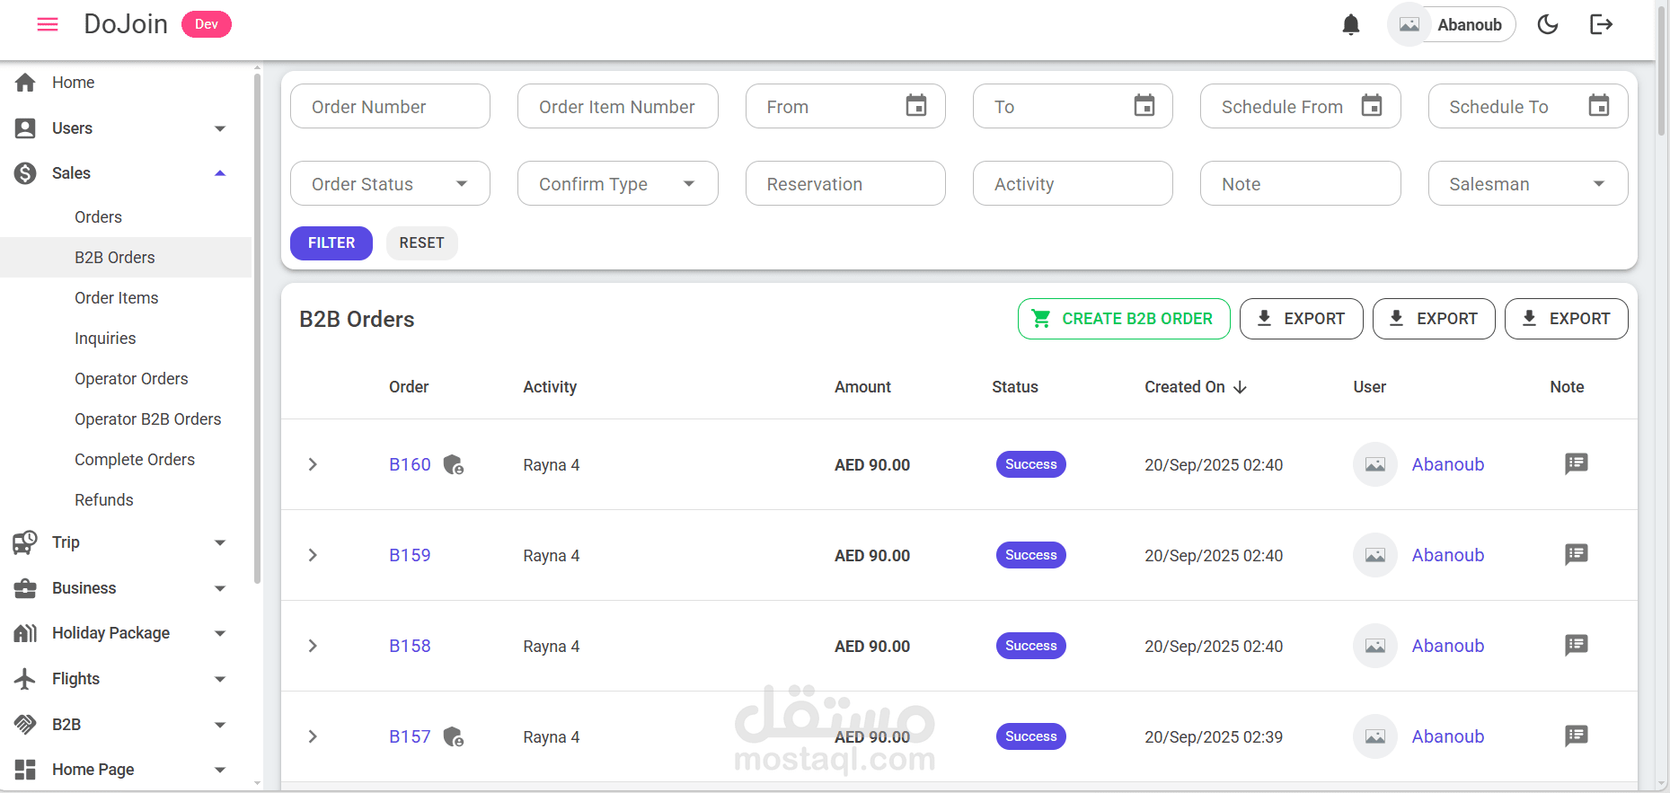Clear filters with the RESET button
The image size is (1670, 793).
[422, 243]
